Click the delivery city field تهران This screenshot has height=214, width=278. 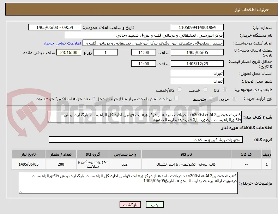pyautogui.click(x=197, y=81)
